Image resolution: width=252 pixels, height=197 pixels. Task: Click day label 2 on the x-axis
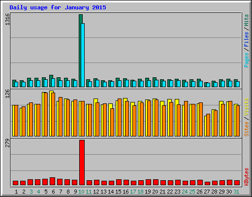(x=24, y=192)
